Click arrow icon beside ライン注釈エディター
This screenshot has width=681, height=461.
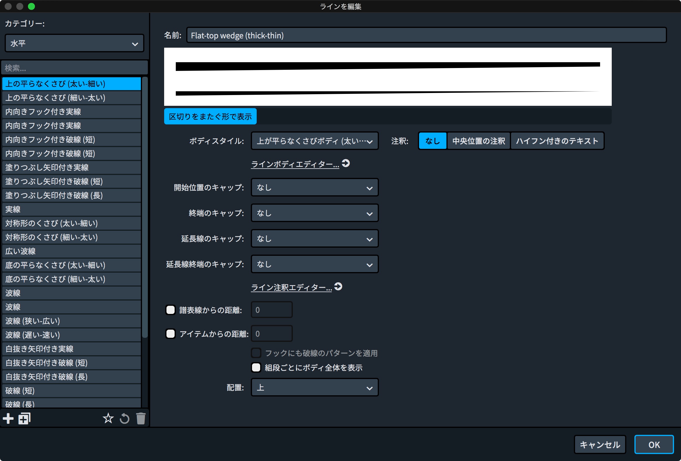point(338,286)
